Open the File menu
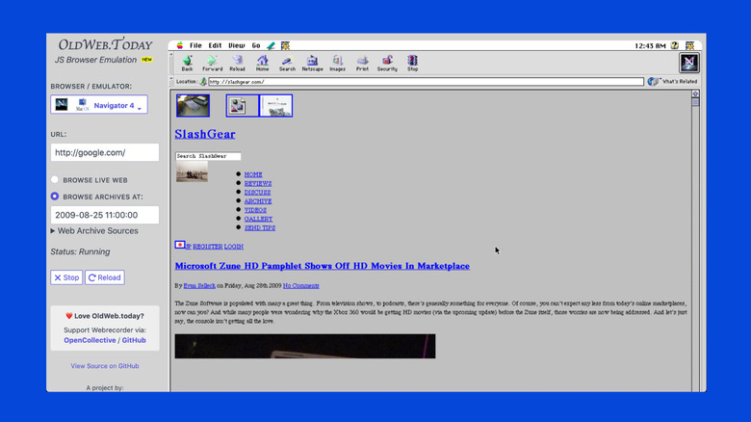Image resolution: width=751 pixels, height=422 pixels. [x=195, y=45]
